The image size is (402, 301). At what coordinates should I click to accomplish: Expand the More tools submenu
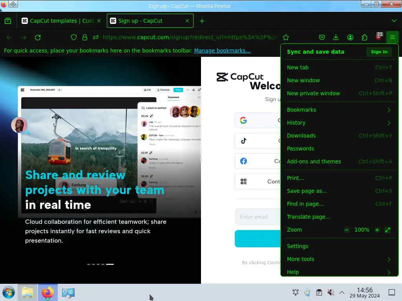pos(340,259)
